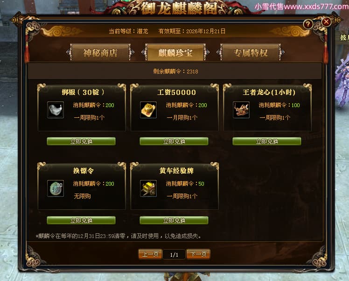The image size is (349, 281).
Task: Click the 王者龙心 dragon heart icon
Action: coord(241,110)
